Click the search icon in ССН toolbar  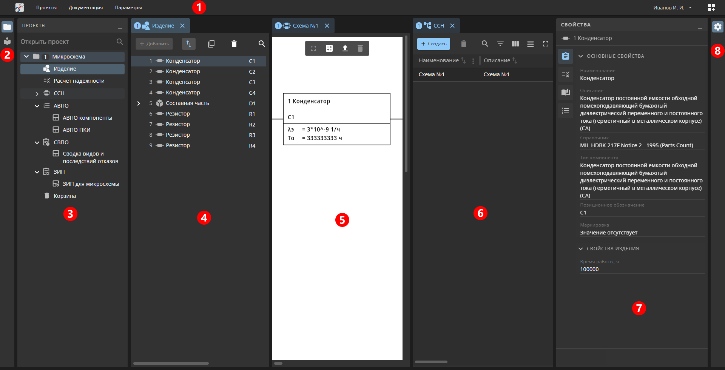coord(485,44)
